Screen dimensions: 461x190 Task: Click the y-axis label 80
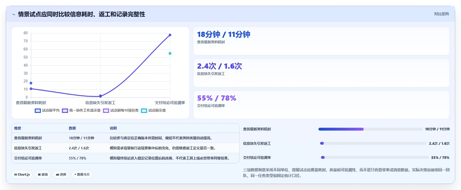(26, 33)
